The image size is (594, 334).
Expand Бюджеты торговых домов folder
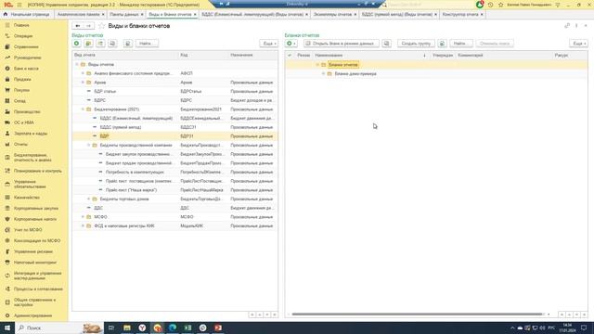click(x=89, y=199)
